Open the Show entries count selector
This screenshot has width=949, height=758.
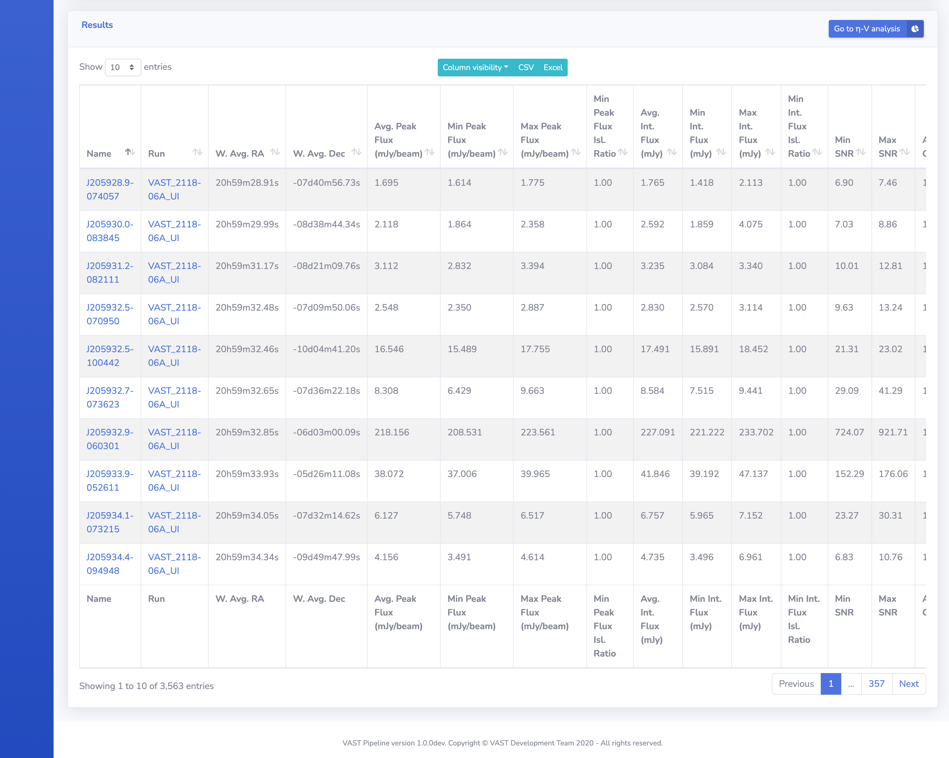(123, 67)
